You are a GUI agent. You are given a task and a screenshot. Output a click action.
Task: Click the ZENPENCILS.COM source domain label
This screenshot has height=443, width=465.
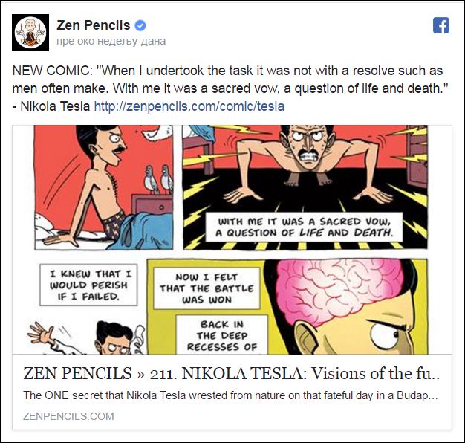point(68,416)
